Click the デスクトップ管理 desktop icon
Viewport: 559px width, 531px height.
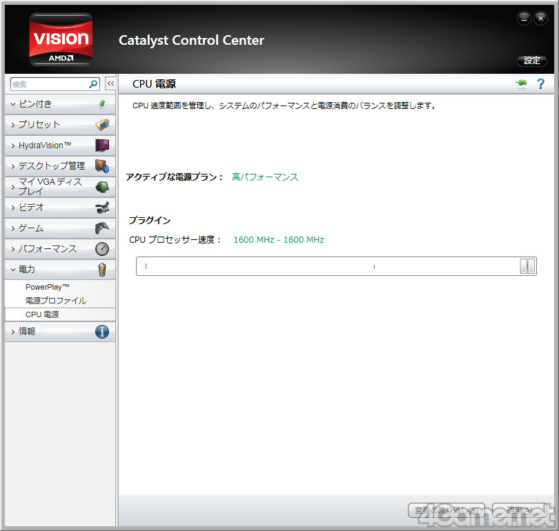point(102,166)
